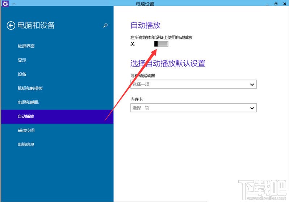Open the 可移动驱动器 dropdown
The image size is (289, 202).
click(193, 84)
